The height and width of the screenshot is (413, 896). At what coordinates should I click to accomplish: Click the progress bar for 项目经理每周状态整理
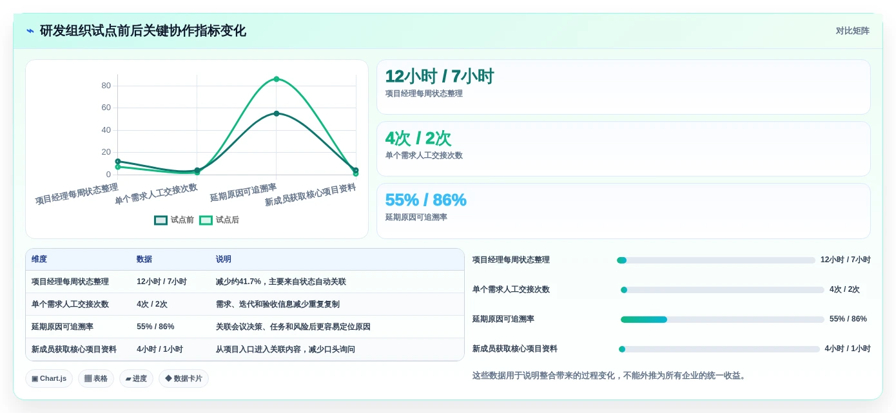click(x=716, y=260)
